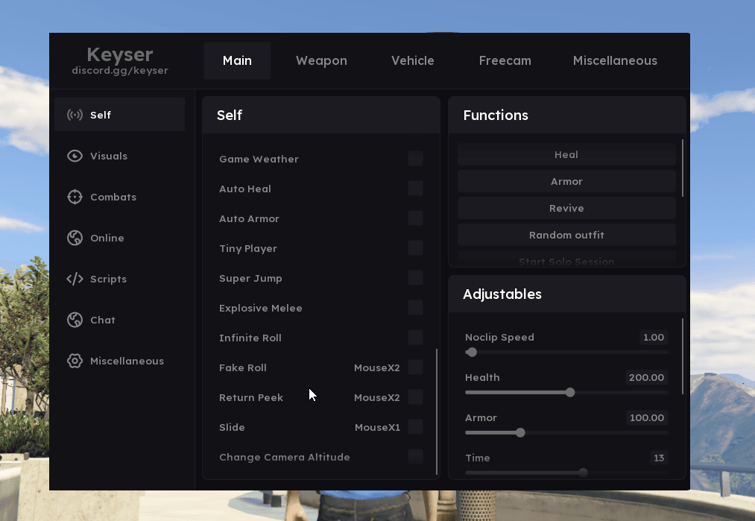Change the Slide MouseX1 keybind
The height and width of the screenshot is (521, 755).
pos(377,428)
